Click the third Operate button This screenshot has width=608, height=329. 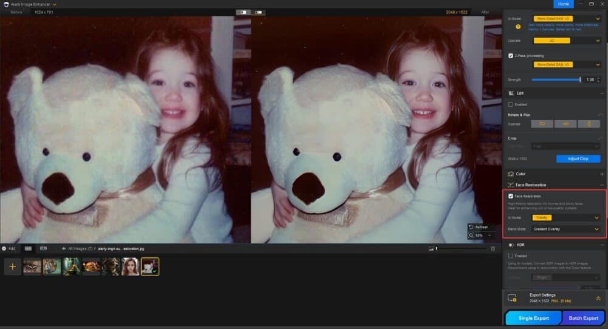click(x=589, y=123)
